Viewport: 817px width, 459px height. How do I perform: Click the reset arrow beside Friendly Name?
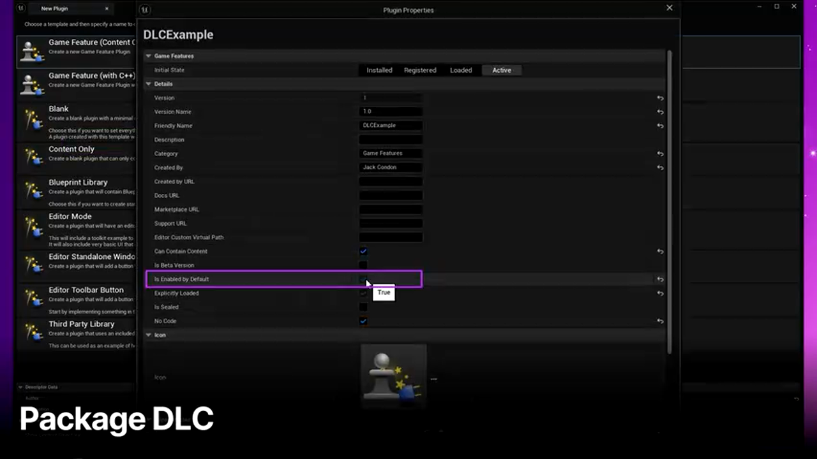660,126
